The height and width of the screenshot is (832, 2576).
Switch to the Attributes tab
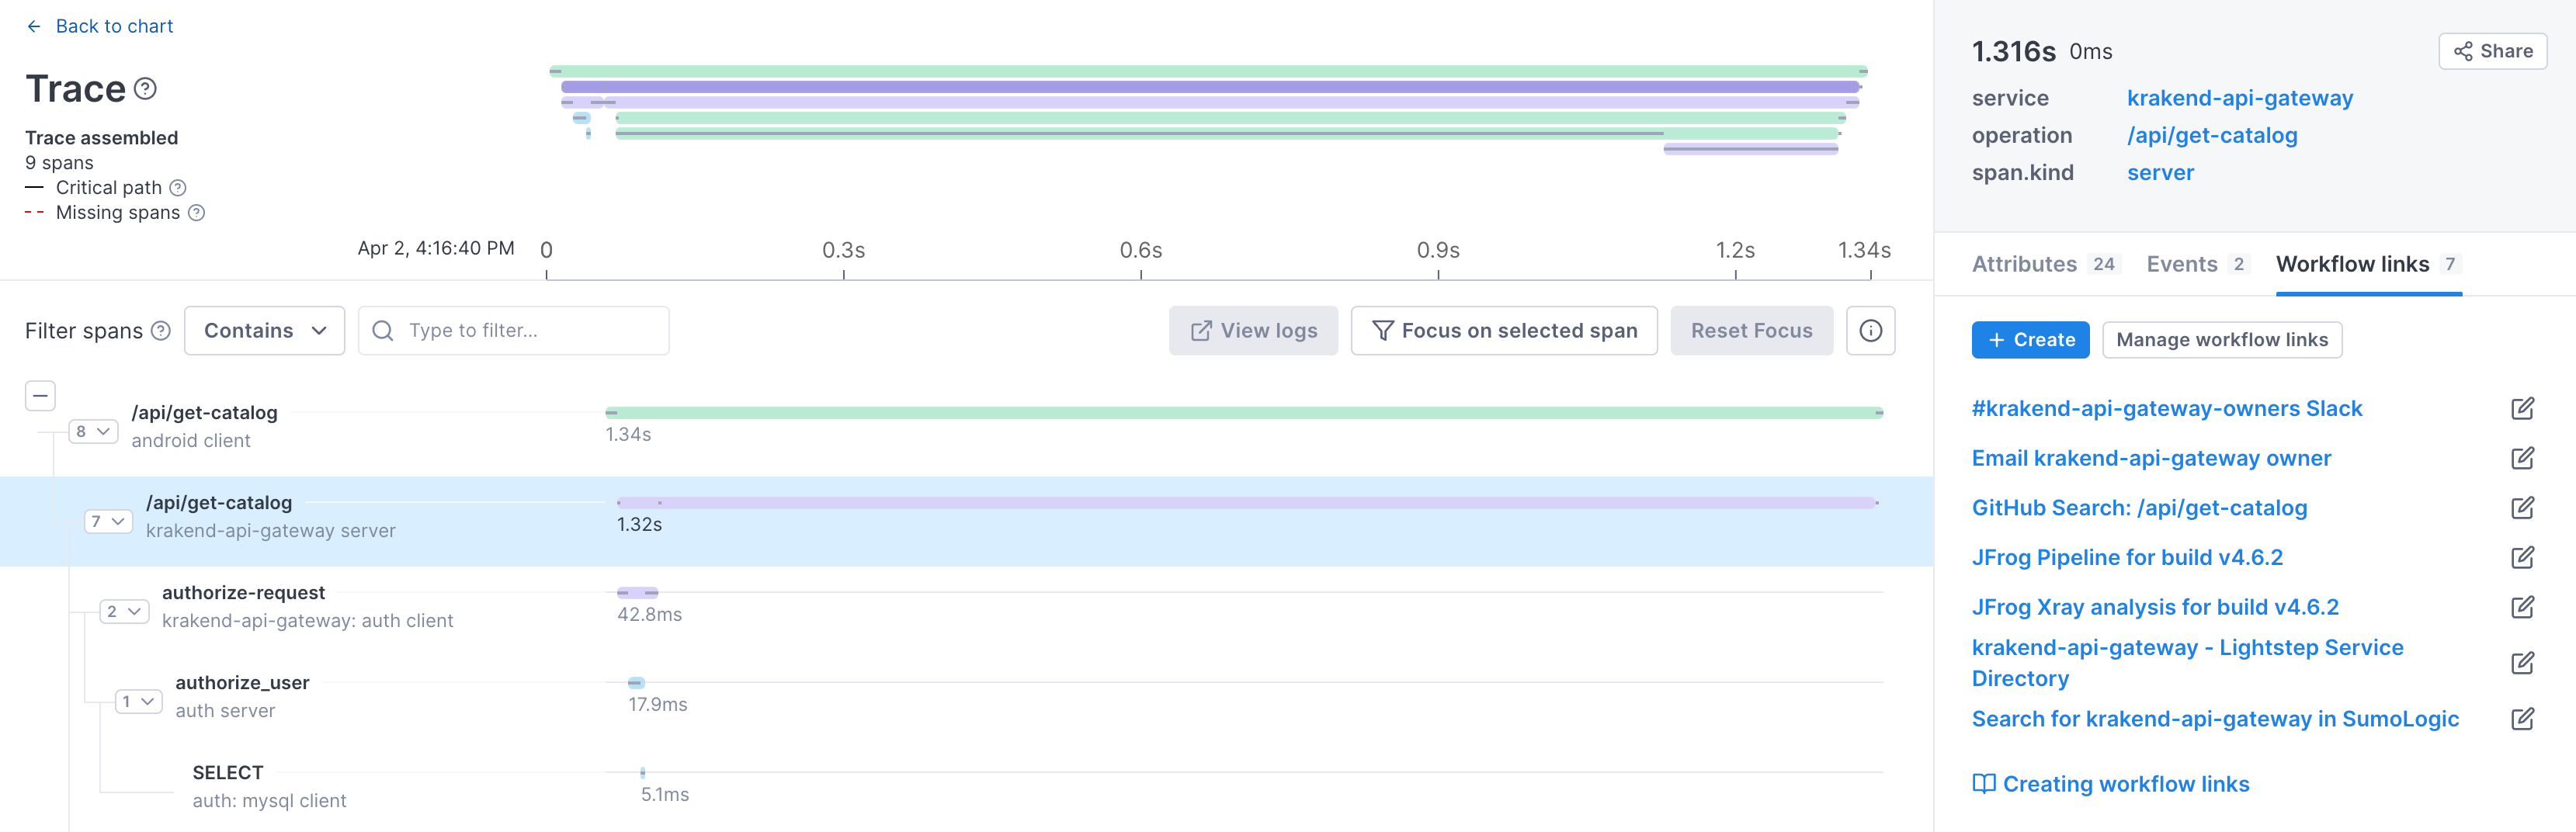pyautogui.click(x=2024, y=264)
